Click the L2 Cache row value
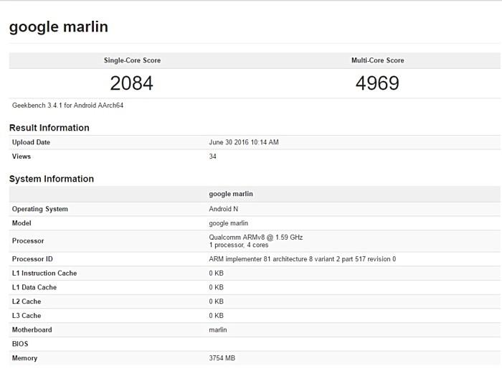 [x=216, y=302]
